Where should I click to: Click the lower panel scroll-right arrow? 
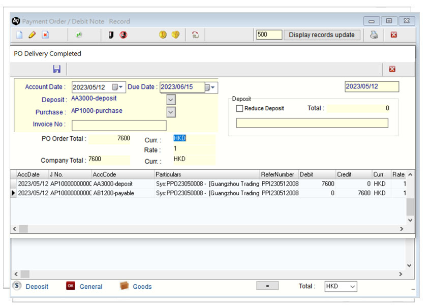(401, 274)
